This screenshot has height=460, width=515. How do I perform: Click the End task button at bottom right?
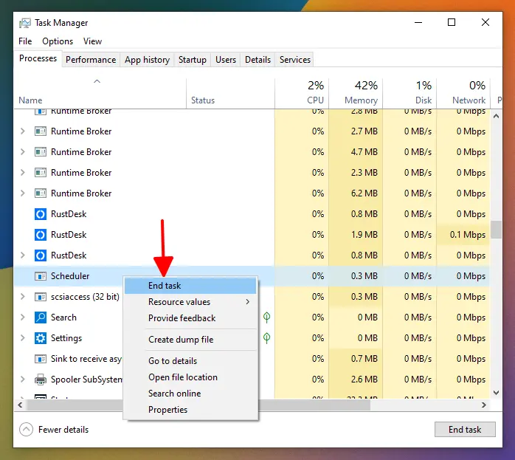(x=465, y=430)
